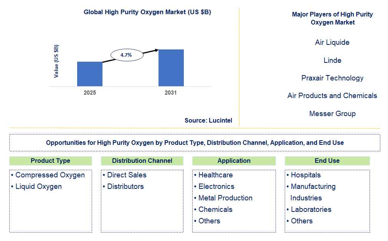Click the 'Opportunities for High Purity Oxygen' banner
The width and height of the screenshot is (388, 241).
pos(195,143)
